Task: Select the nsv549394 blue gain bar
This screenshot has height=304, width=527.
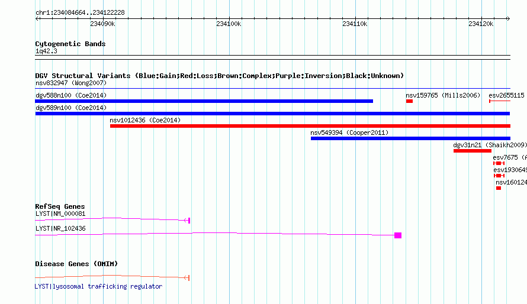Action: coord(410,138)
